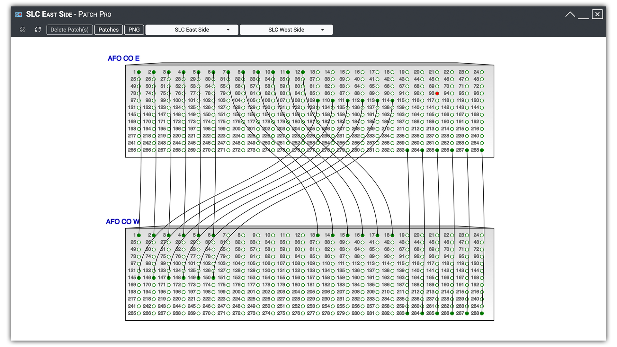617x347 pixels.
Task: Select port 283 on AFO CO W
Action: click(407, 313)
